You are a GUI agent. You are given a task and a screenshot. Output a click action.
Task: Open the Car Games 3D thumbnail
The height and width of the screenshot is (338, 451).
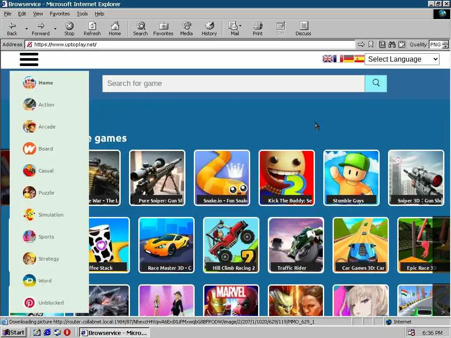point(360,245)
